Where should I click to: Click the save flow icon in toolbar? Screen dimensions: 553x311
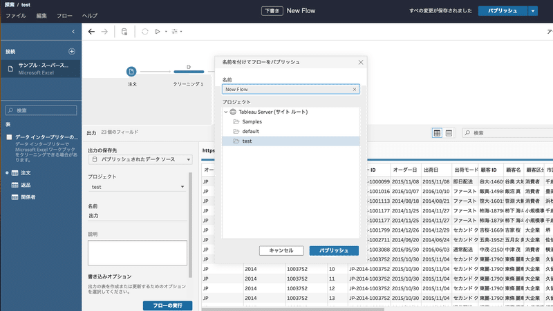124,32
